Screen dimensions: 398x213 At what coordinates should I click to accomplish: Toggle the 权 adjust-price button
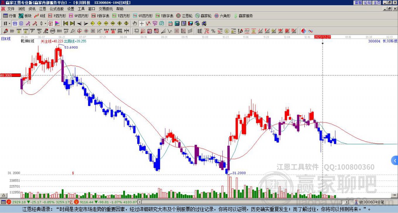click(51, 23)
